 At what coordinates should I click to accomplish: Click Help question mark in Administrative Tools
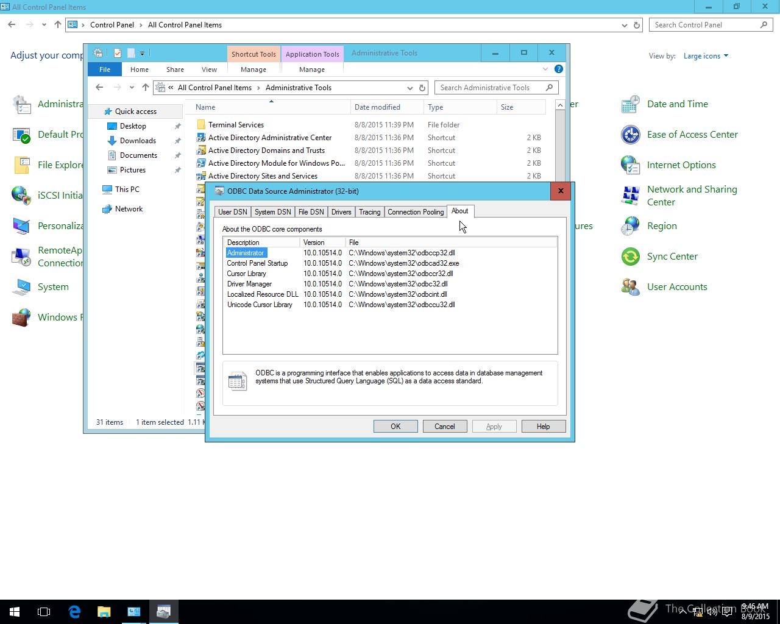click(x=559, y=69)
